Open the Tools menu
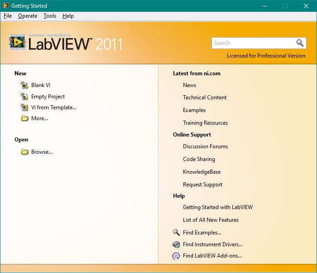 pyautogui.click(x=50, y=16)
